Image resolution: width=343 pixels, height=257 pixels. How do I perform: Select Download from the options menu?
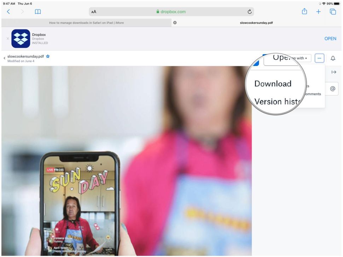point(273,84)
